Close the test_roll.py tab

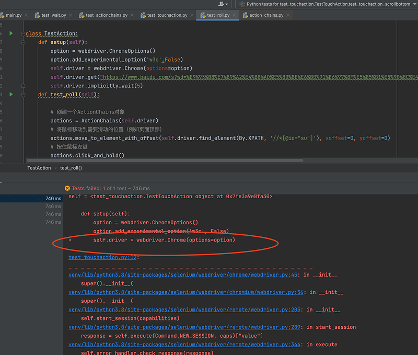(x=234, y=15)
